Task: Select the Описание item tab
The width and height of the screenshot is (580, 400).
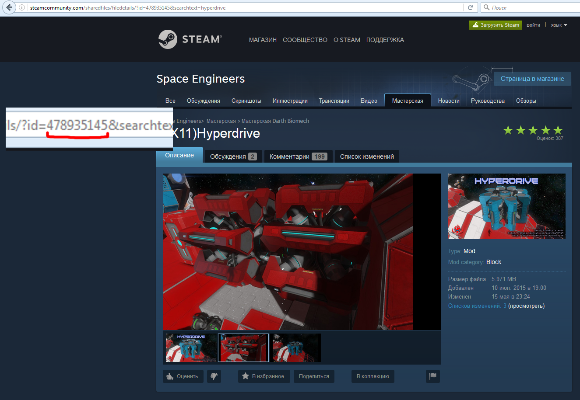Action: [179, 156]
